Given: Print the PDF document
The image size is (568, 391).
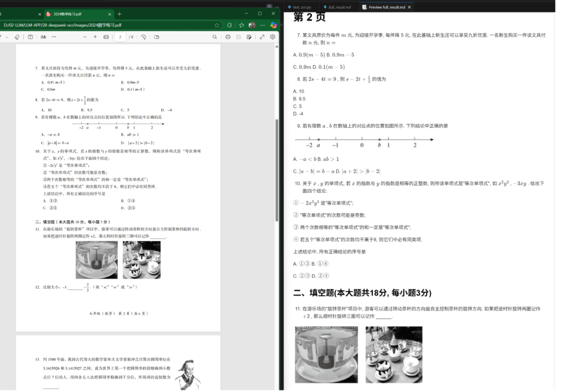Looking at the screenshot, I should (228, 37).
